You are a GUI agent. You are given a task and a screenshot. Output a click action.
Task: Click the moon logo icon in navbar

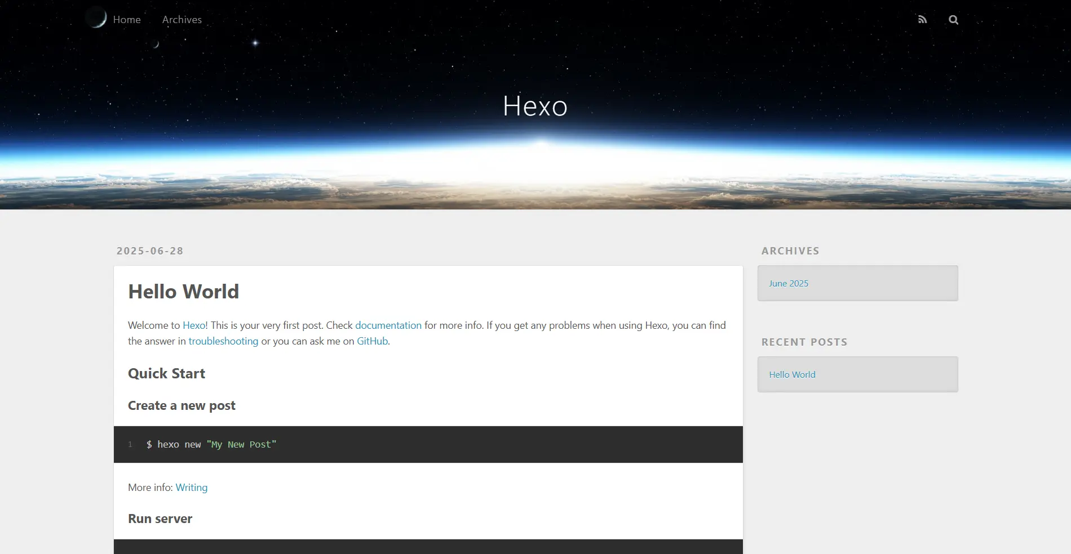click(x=96, y=18)
